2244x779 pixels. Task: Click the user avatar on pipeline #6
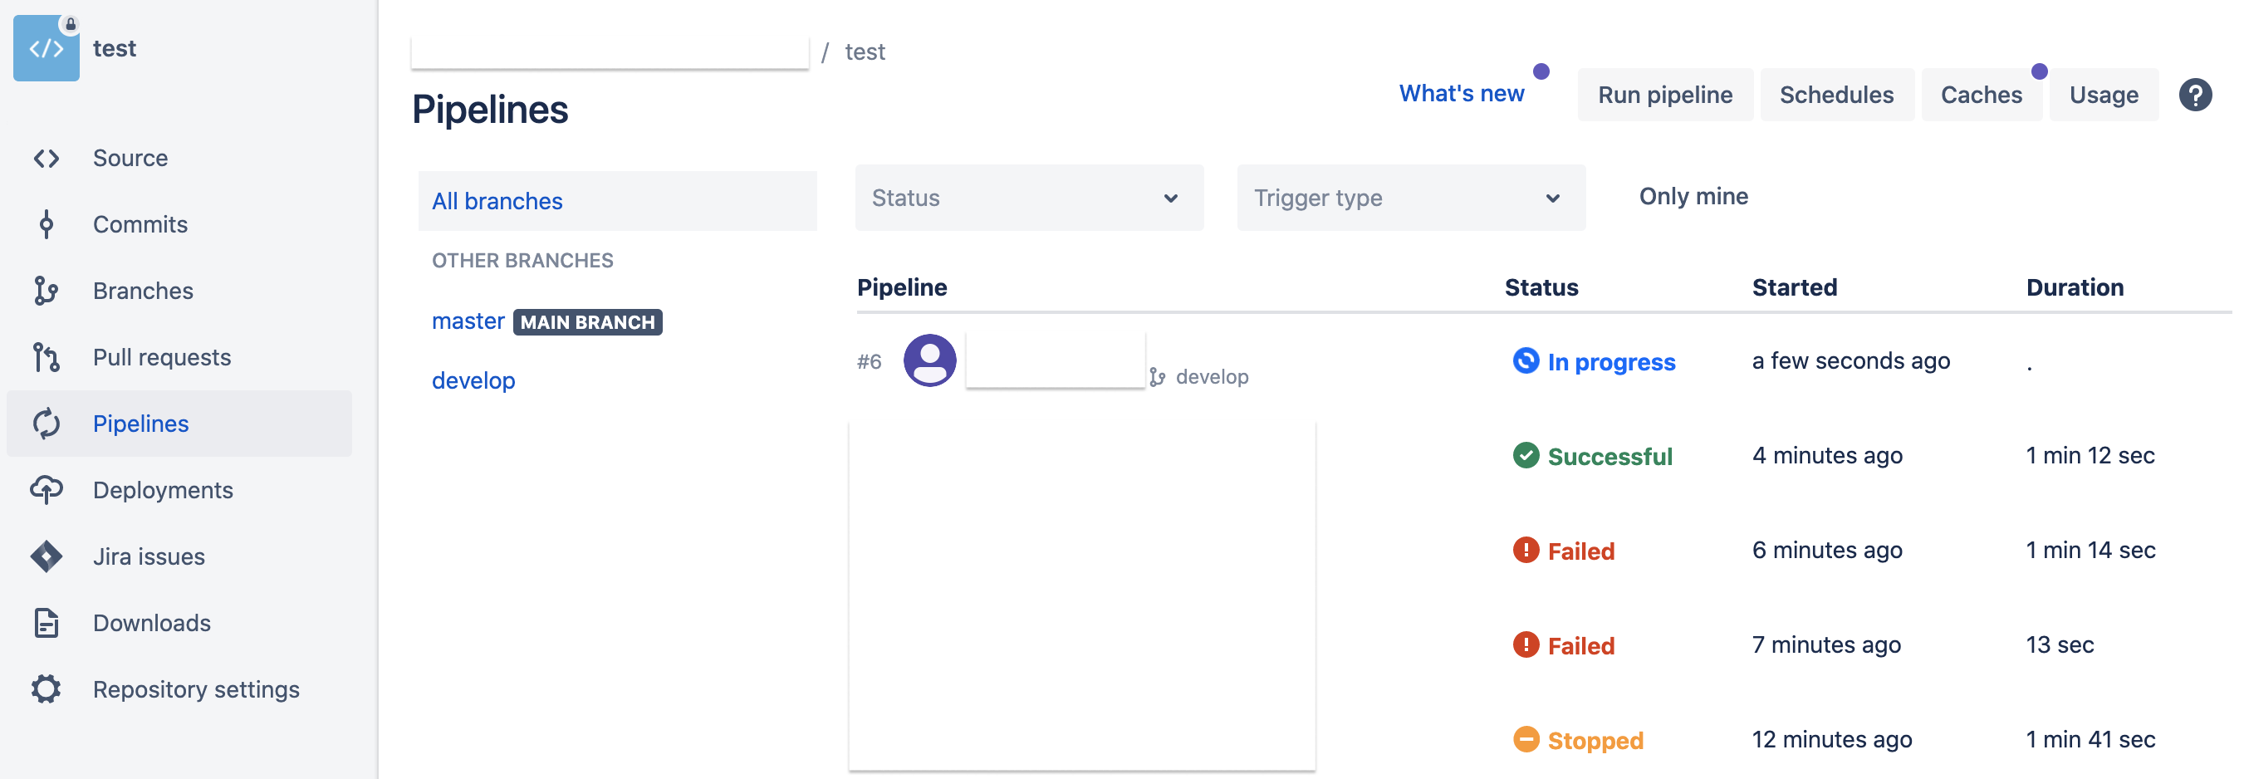click(x=929, y=360)
